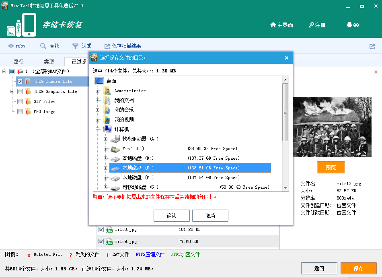Close the preview panel with X
The image size is (382, 278).
tap(376, 72)
